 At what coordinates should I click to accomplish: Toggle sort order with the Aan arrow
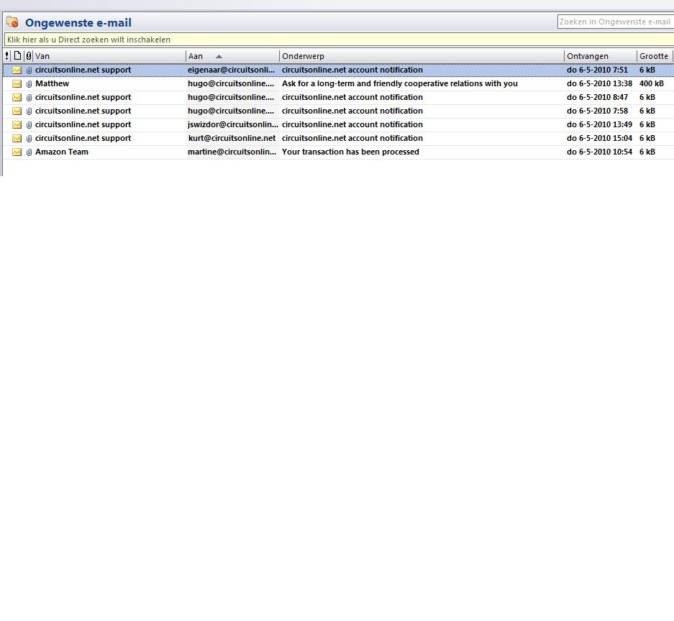219,56
